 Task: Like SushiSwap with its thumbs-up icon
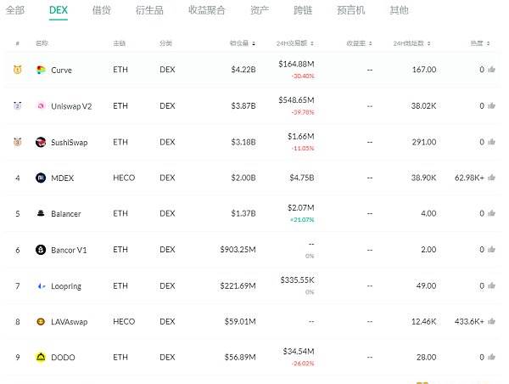click(x=491, y=142)
